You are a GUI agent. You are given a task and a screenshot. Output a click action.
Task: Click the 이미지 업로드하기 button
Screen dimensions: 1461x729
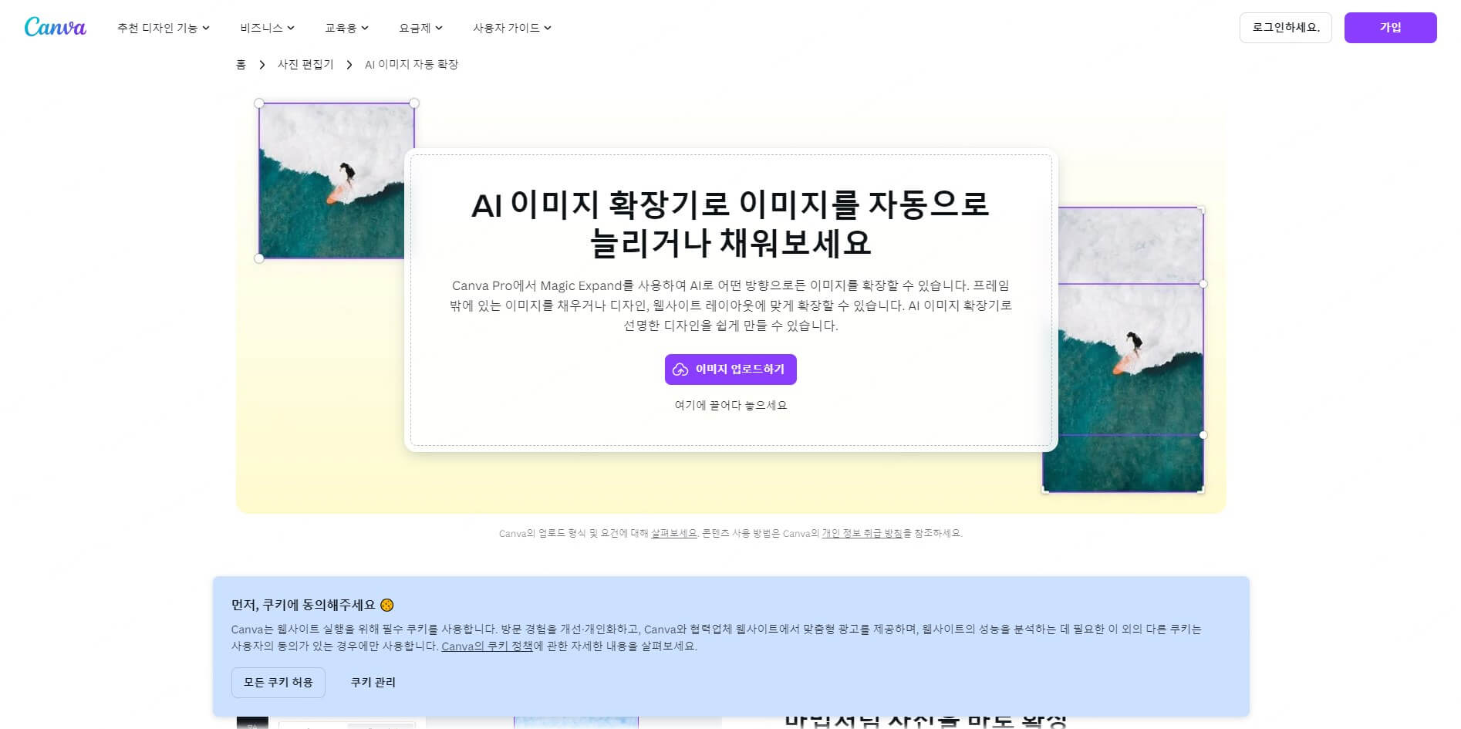click(730, 370)
